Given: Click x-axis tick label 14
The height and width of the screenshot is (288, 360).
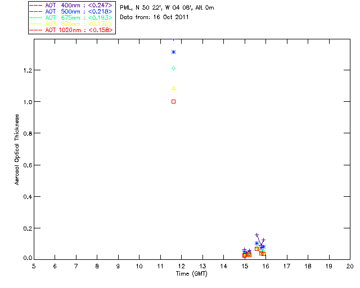Looking at the screenshot, I should point(224,267).
